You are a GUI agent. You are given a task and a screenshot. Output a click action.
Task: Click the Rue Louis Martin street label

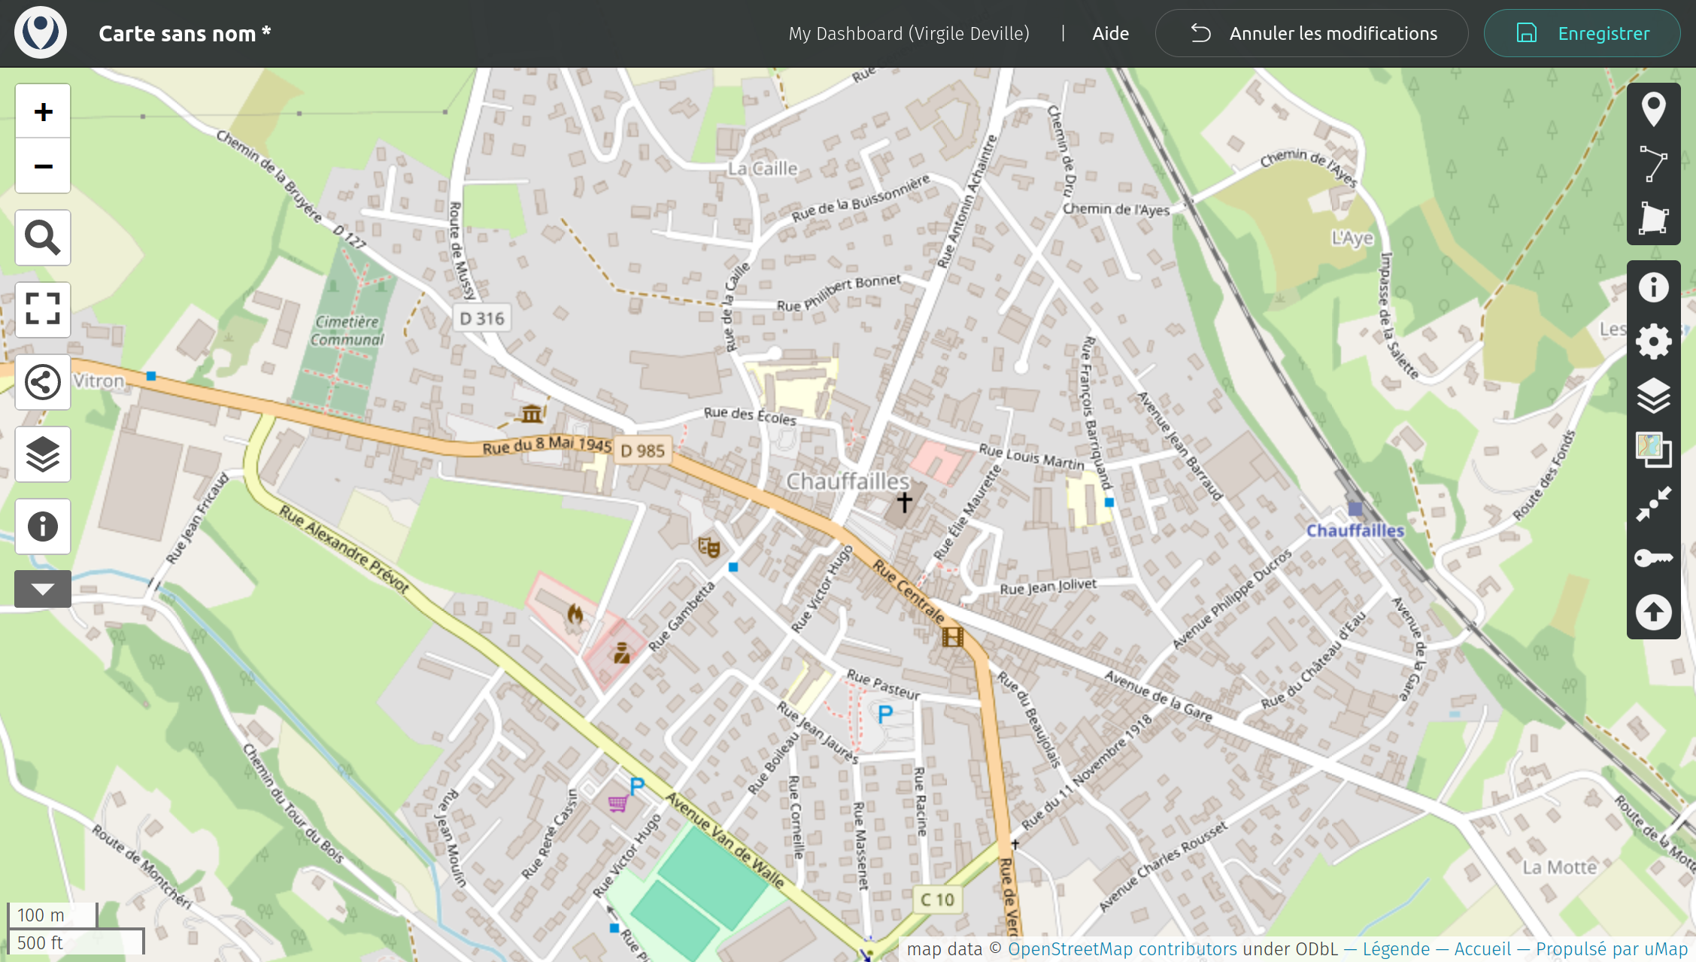point(1031,457)
